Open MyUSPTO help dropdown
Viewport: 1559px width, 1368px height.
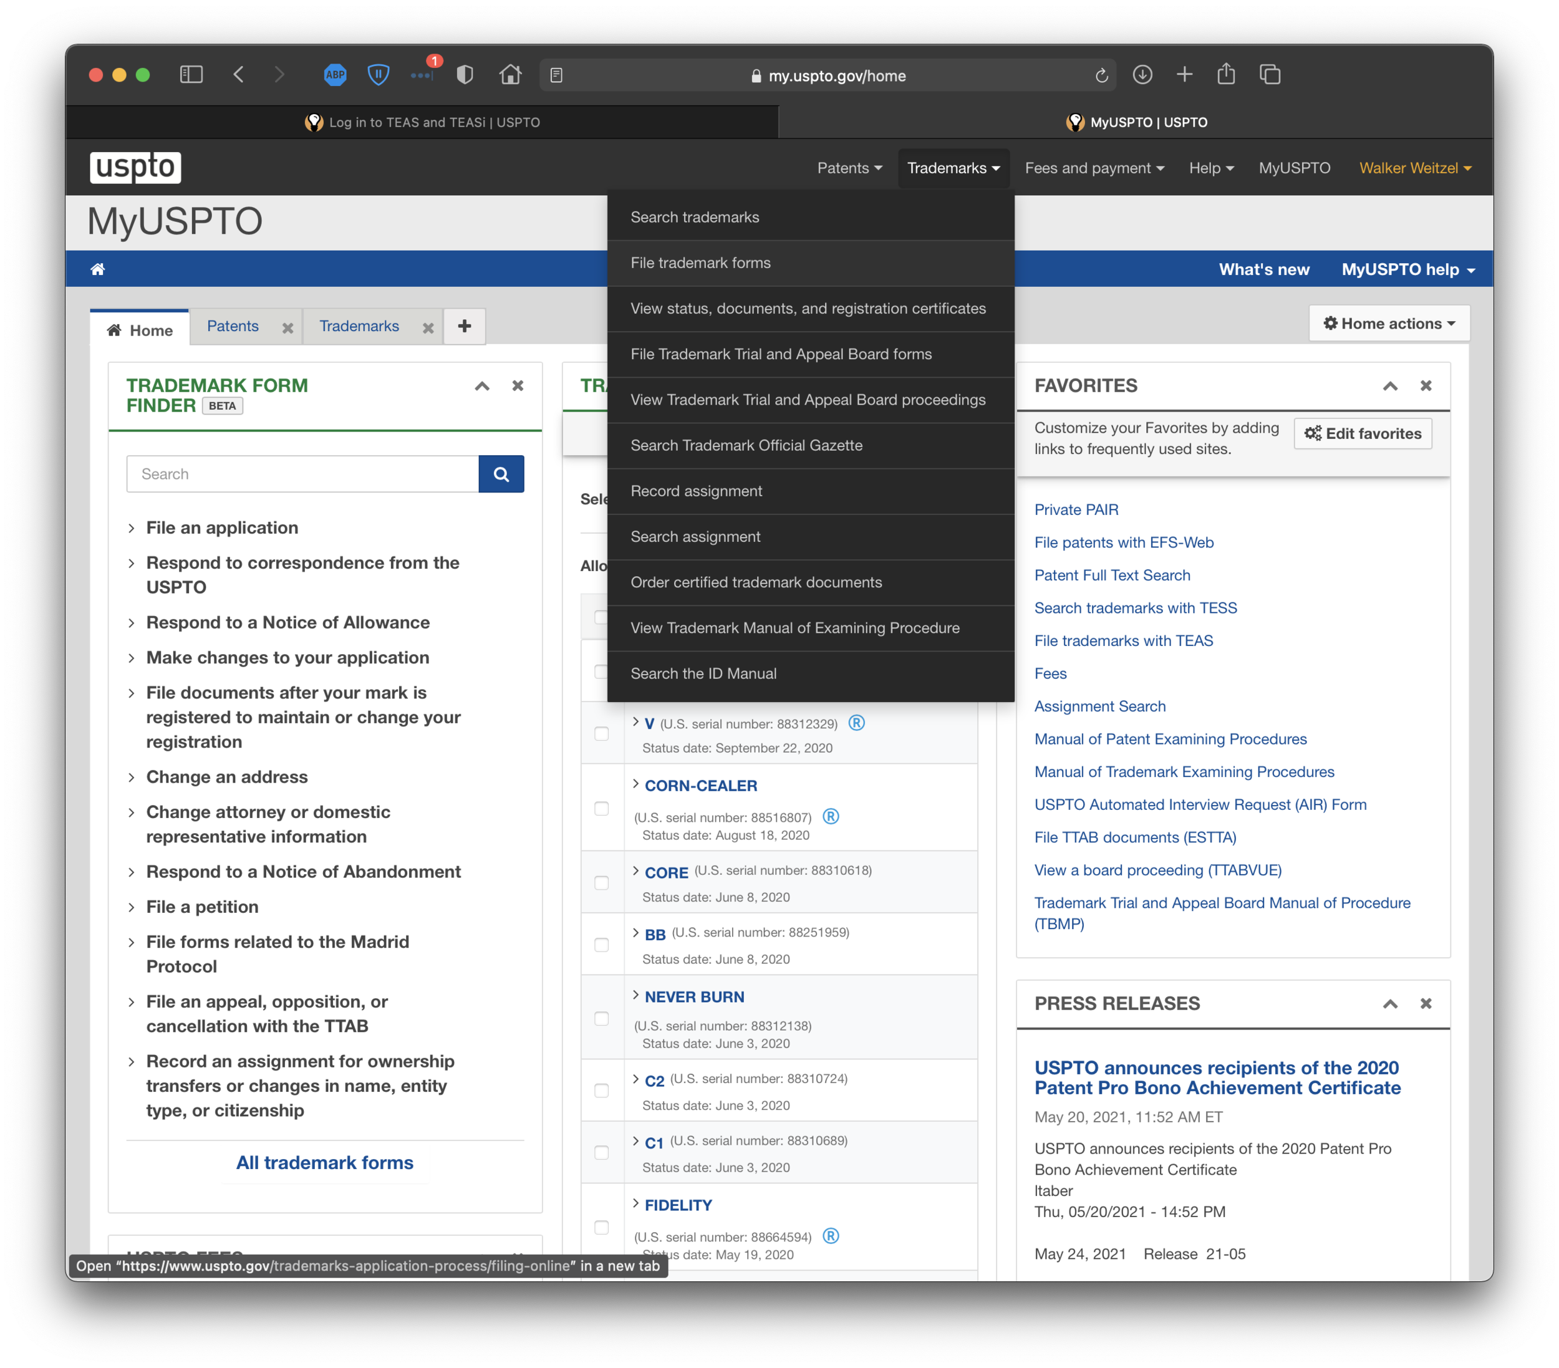pyautogui.click(x=1408, y=269)
